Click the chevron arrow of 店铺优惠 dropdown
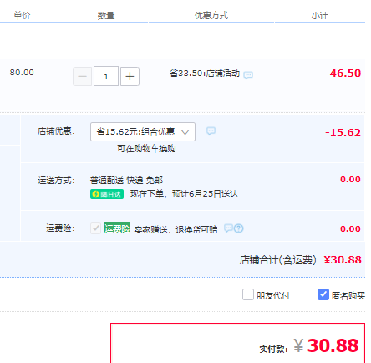 [x=185, y=132]
